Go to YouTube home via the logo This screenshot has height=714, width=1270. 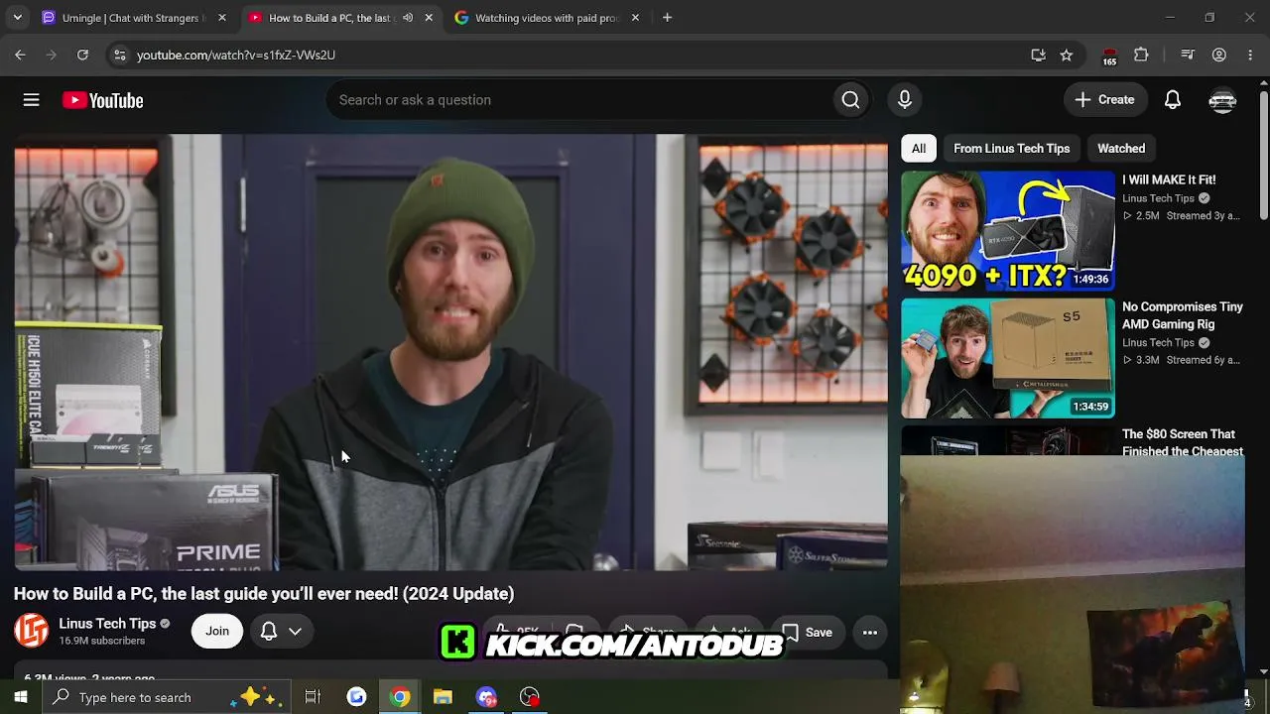[103, 100]
